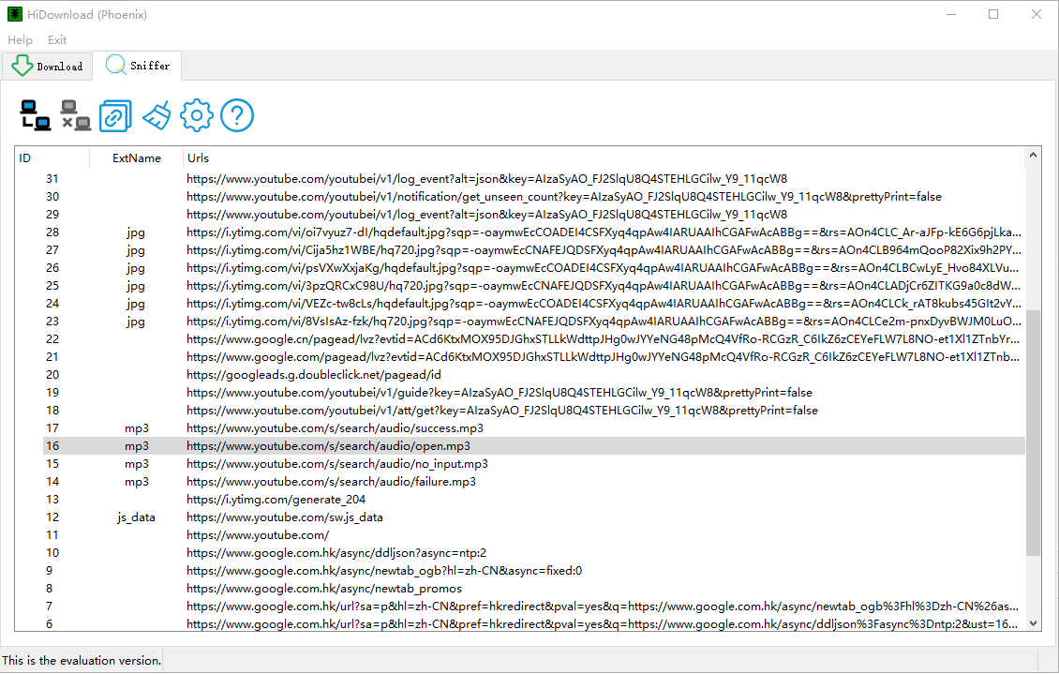This screenshot has width=1059, height=674.
Task: Click the copy link icon in toolbar
Action: coord(115,115)
